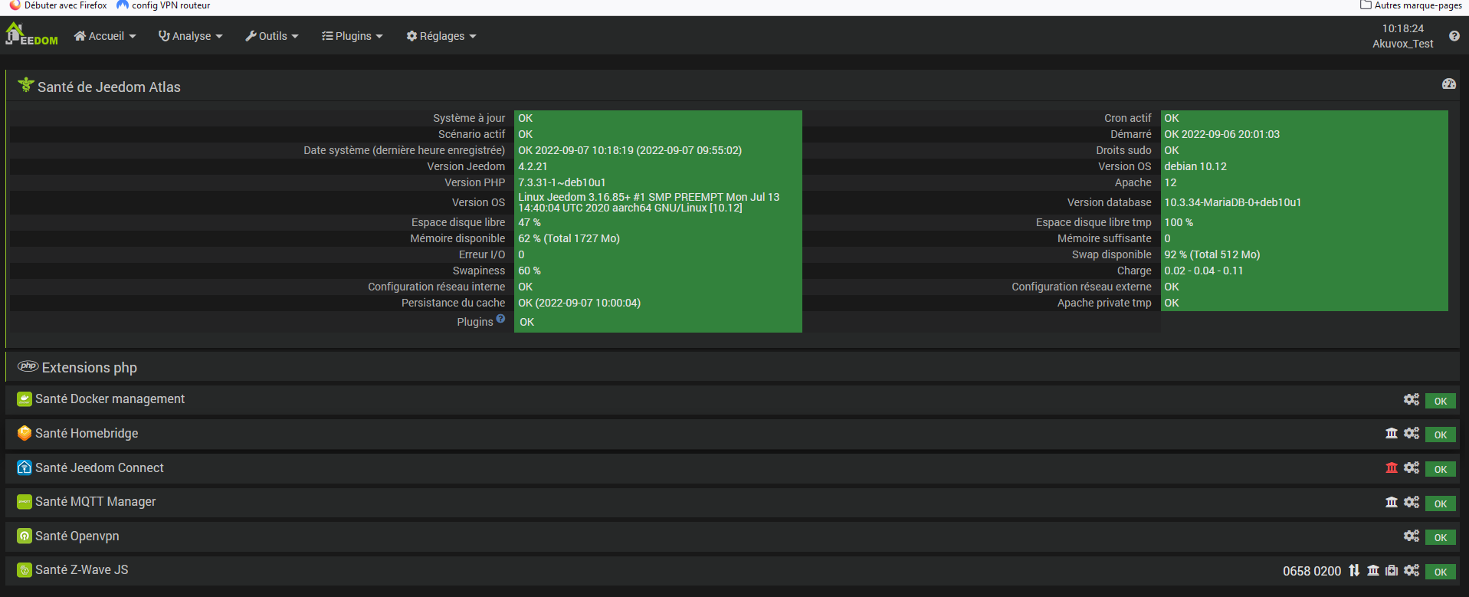Click the bank icon for Santé Z-Wave JS
The height and width of the screenshot is (597, 1469).
[1373, 570]
